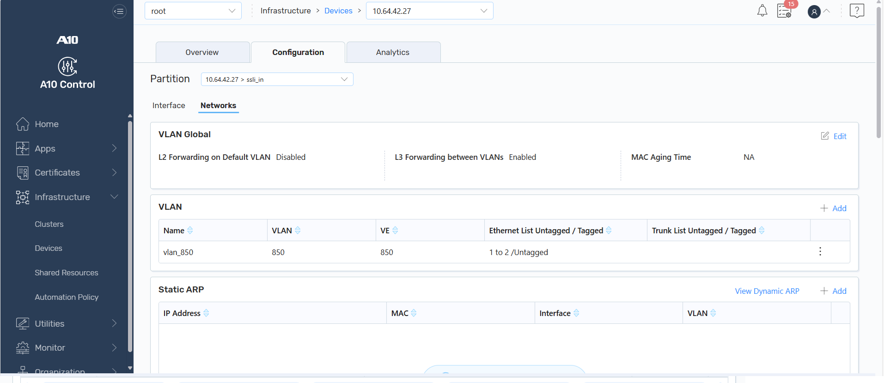Image resolution: width=884 pixels, height=383 pixels.
Task: Open the root tenant dropdown
Action: 193,11
